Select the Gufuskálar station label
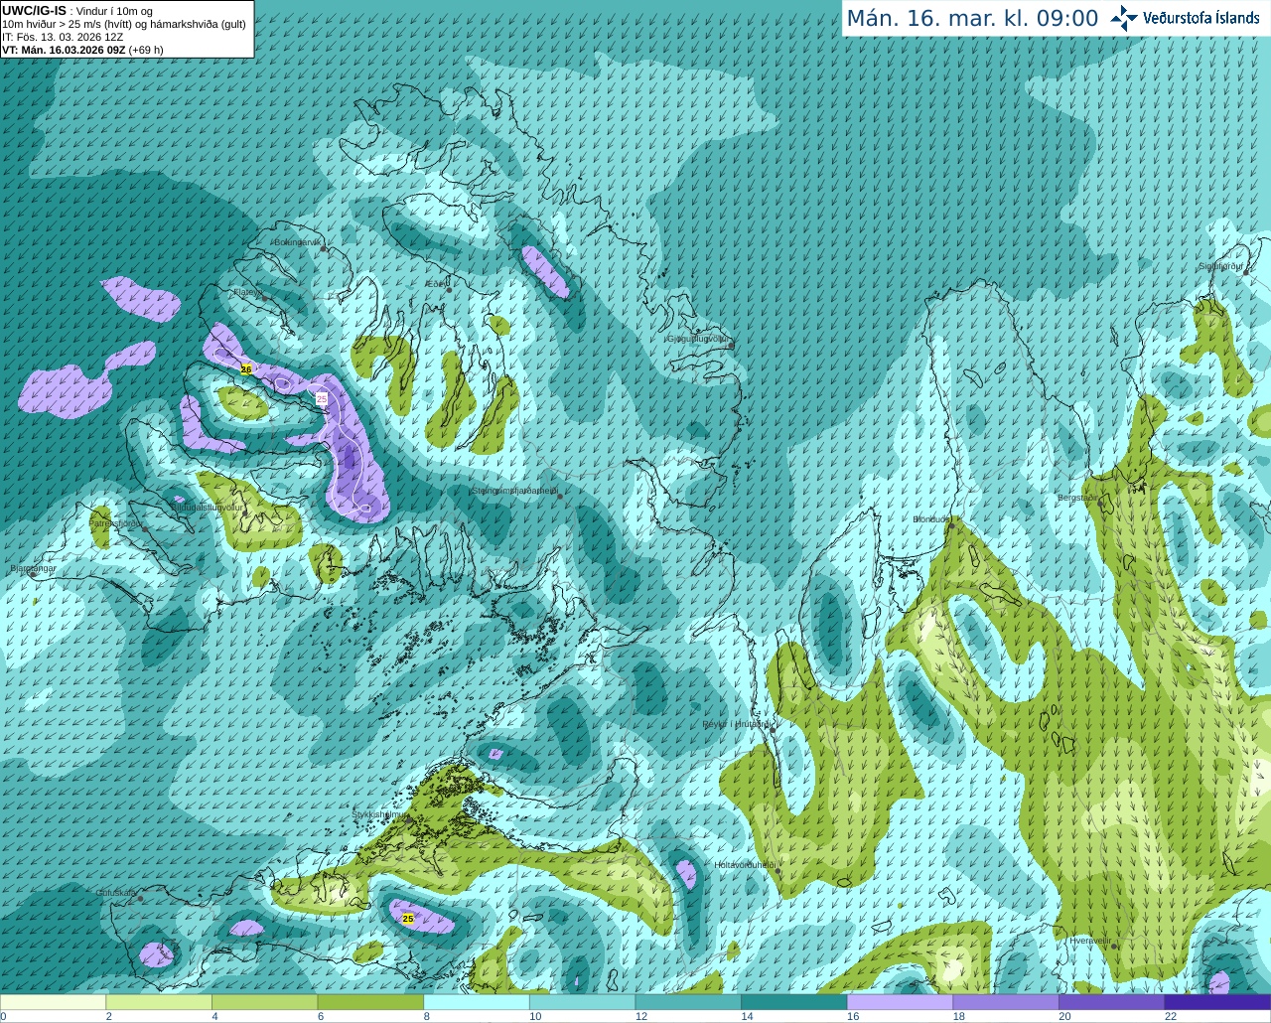 [x=116, y=893]
